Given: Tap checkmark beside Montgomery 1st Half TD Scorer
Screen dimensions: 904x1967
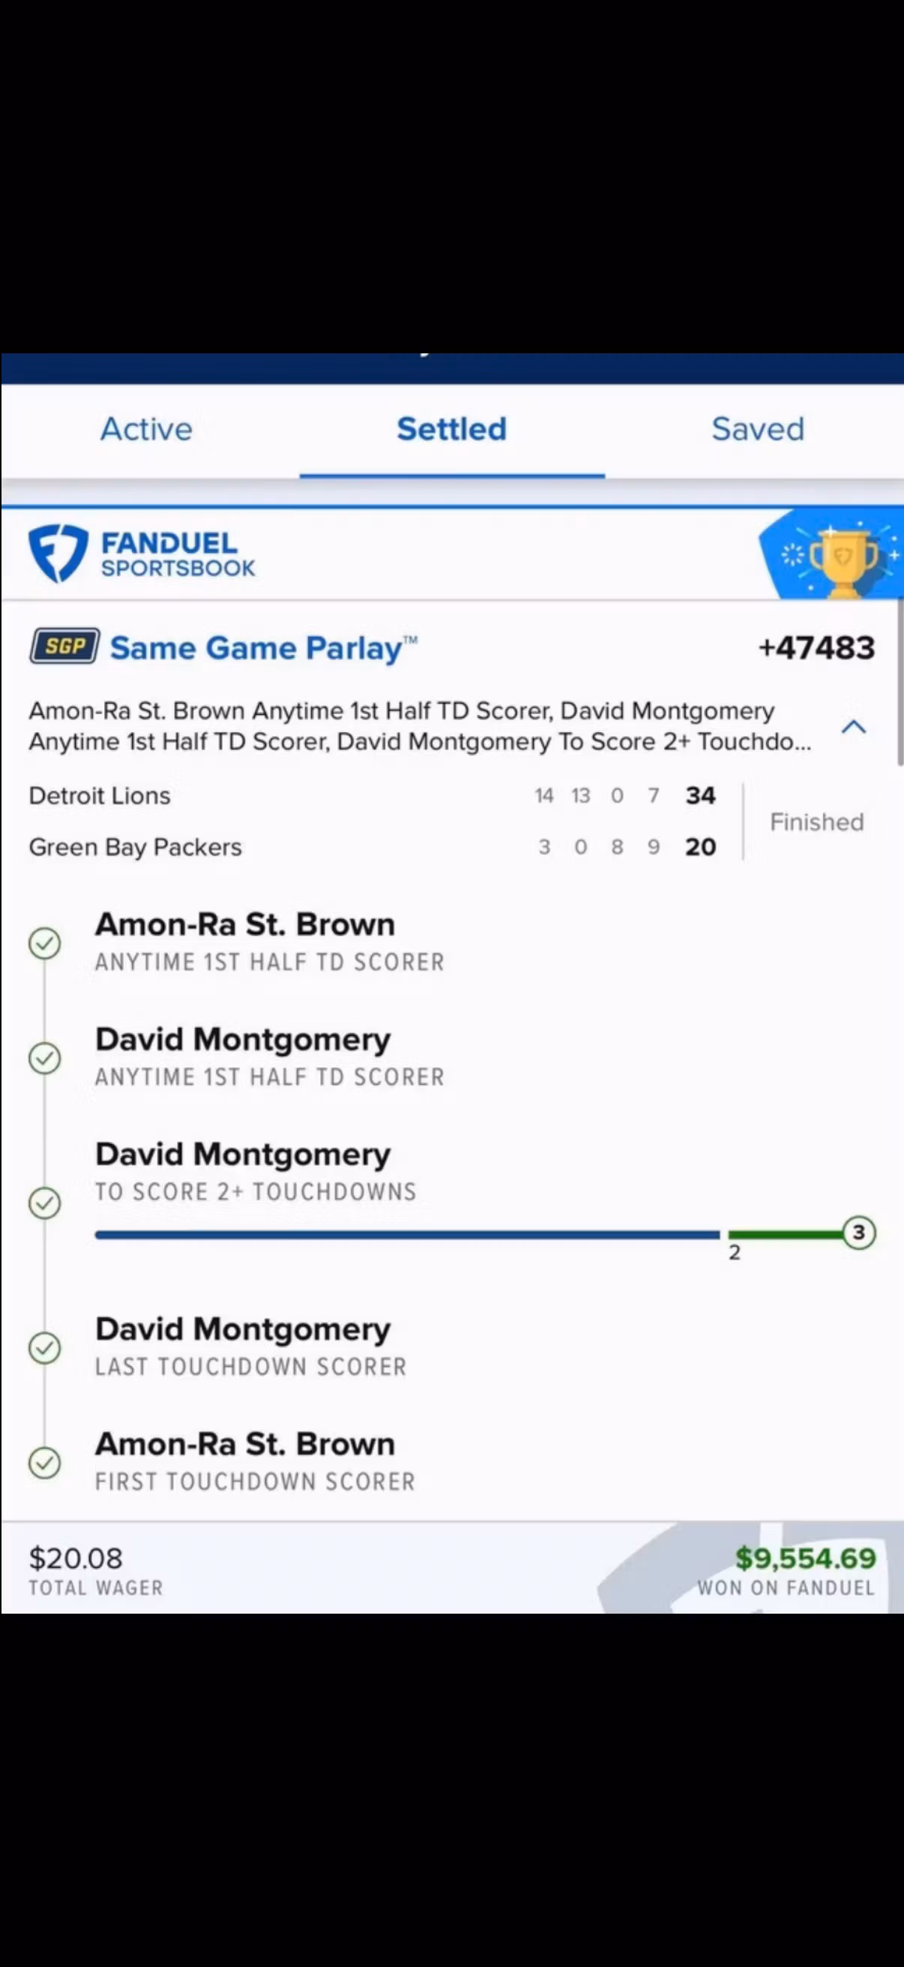Looking at the screenshot, I should 45,1059.
